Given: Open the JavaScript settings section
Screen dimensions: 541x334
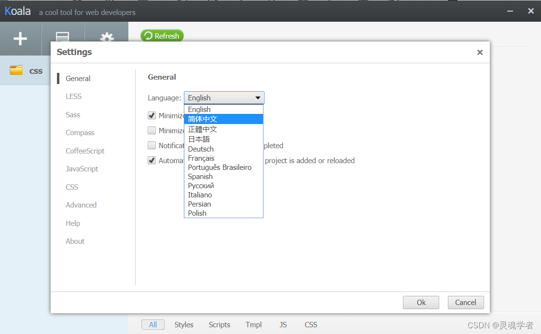Looking at the screenshot, I should (82, 169).
